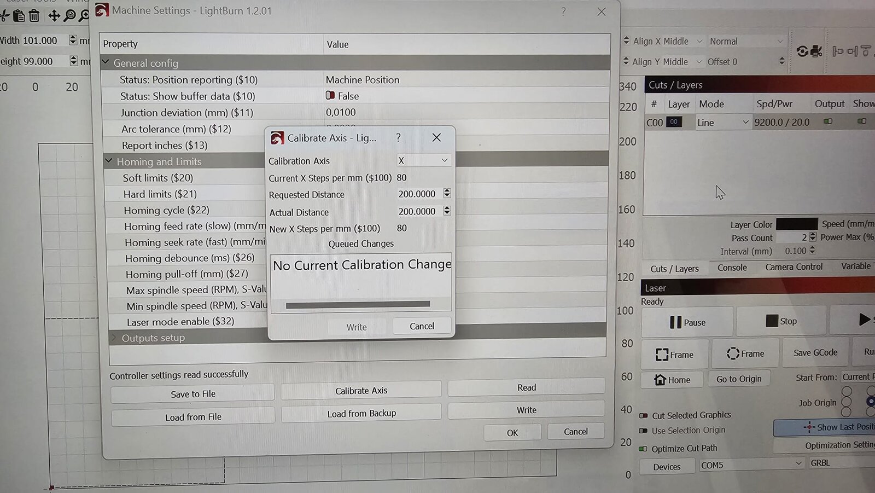Viewport: 875px width, 493px height.
Task: Click the help question mark in Machine Settings dialog
Action: point(563,11)
